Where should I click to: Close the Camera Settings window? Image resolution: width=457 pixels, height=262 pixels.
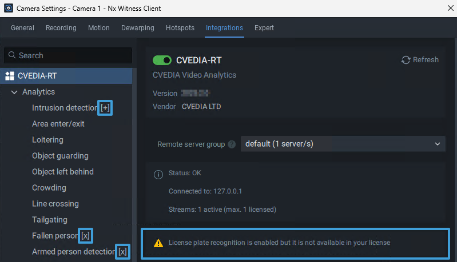(x=448, y=9)
